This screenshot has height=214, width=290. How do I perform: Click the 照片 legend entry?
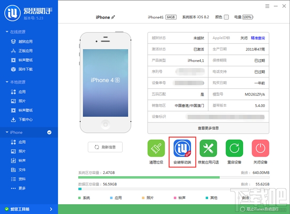[x=148, y=198]
